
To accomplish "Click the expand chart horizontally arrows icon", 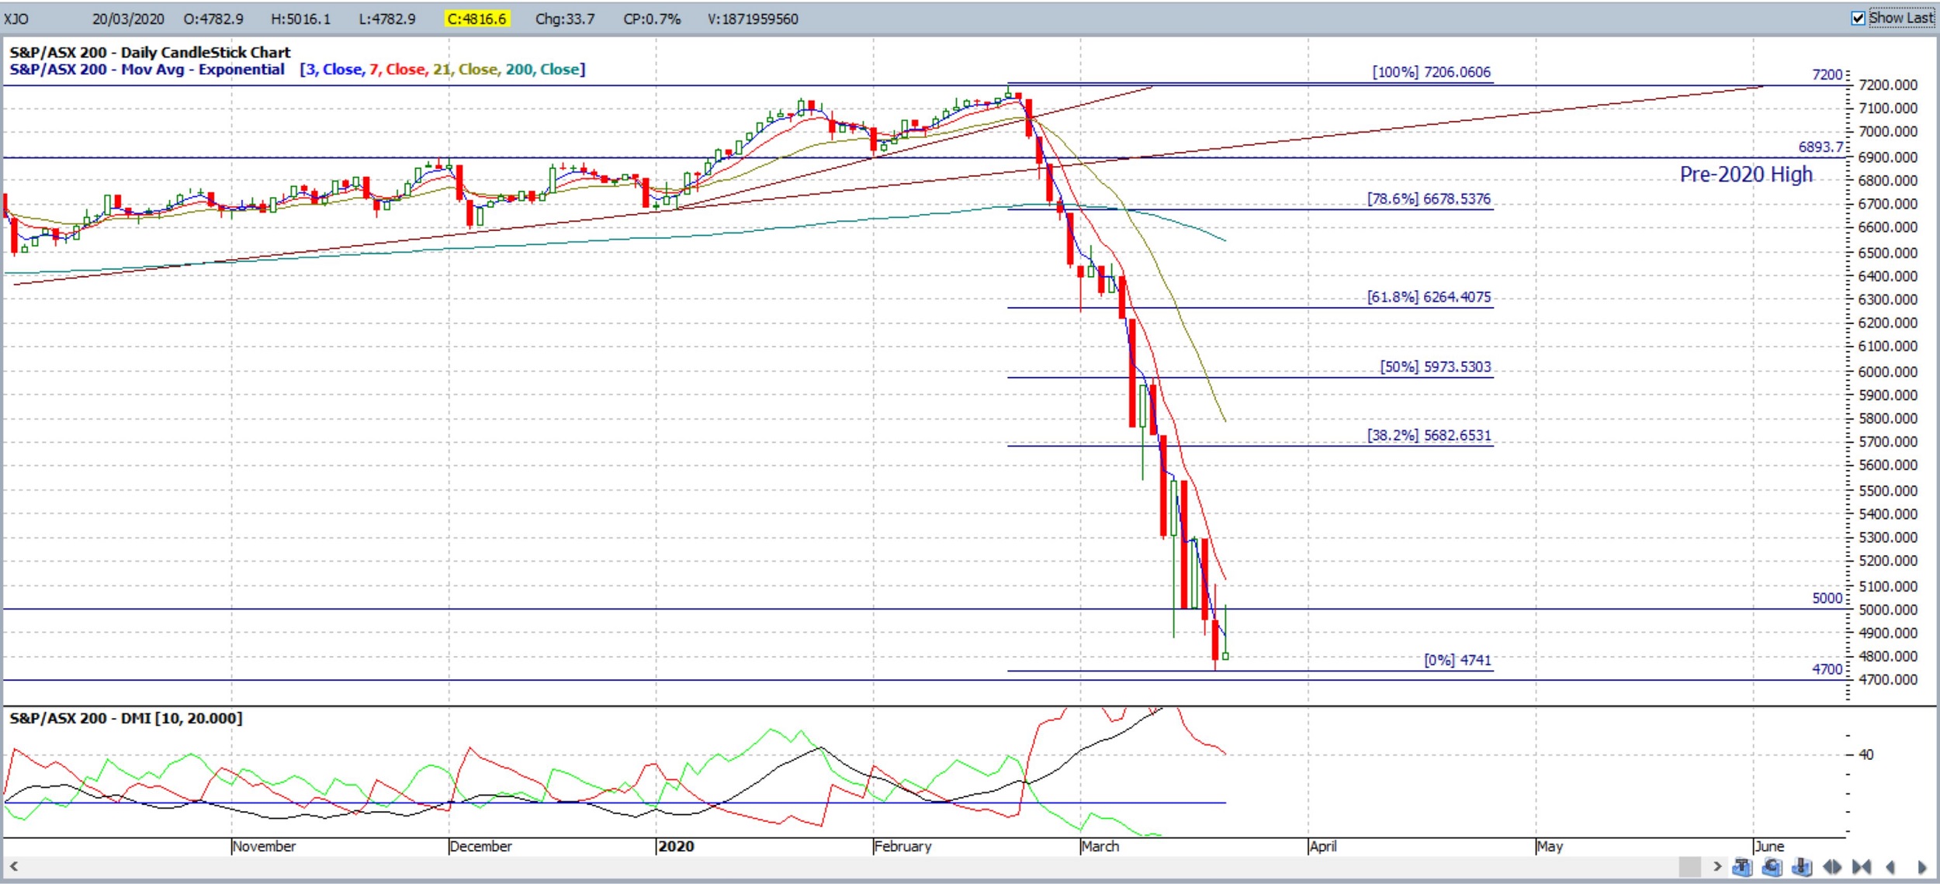I will (1831, 866).
